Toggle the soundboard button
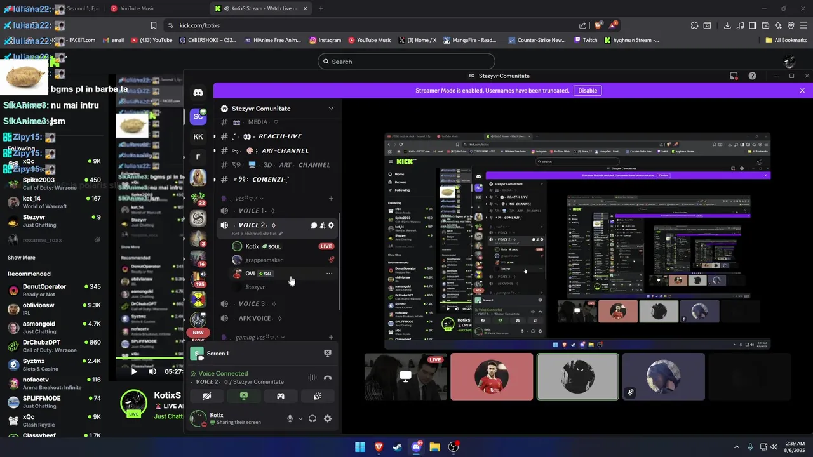Viewport: 813px width, 457px height. point(317,396)
